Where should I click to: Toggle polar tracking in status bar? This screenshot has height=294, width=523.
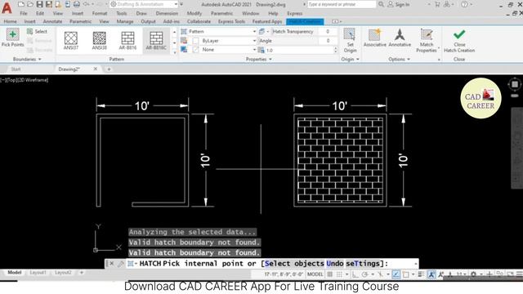[364, 274]
